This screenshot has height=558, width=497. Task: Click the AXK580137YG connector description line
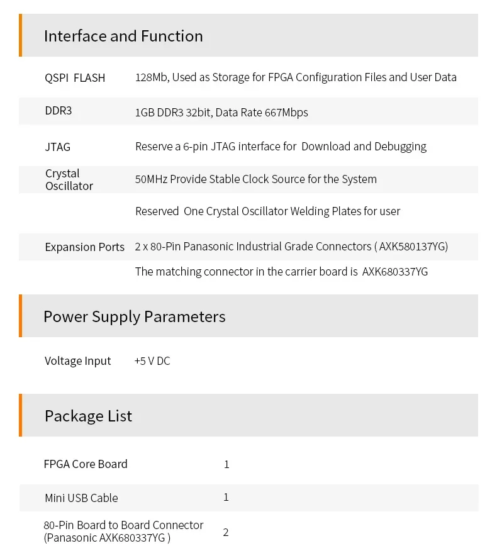[x=291, y=247]
